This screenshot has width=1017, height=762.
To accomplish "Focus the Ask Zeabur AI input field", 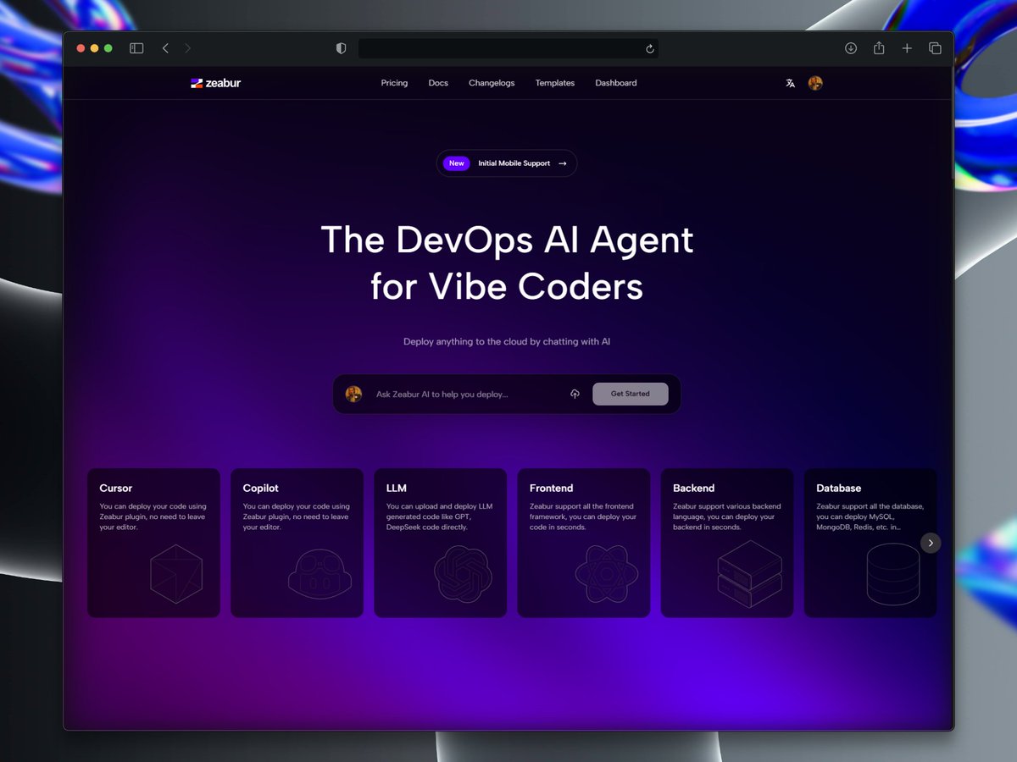I will [467, 394].
